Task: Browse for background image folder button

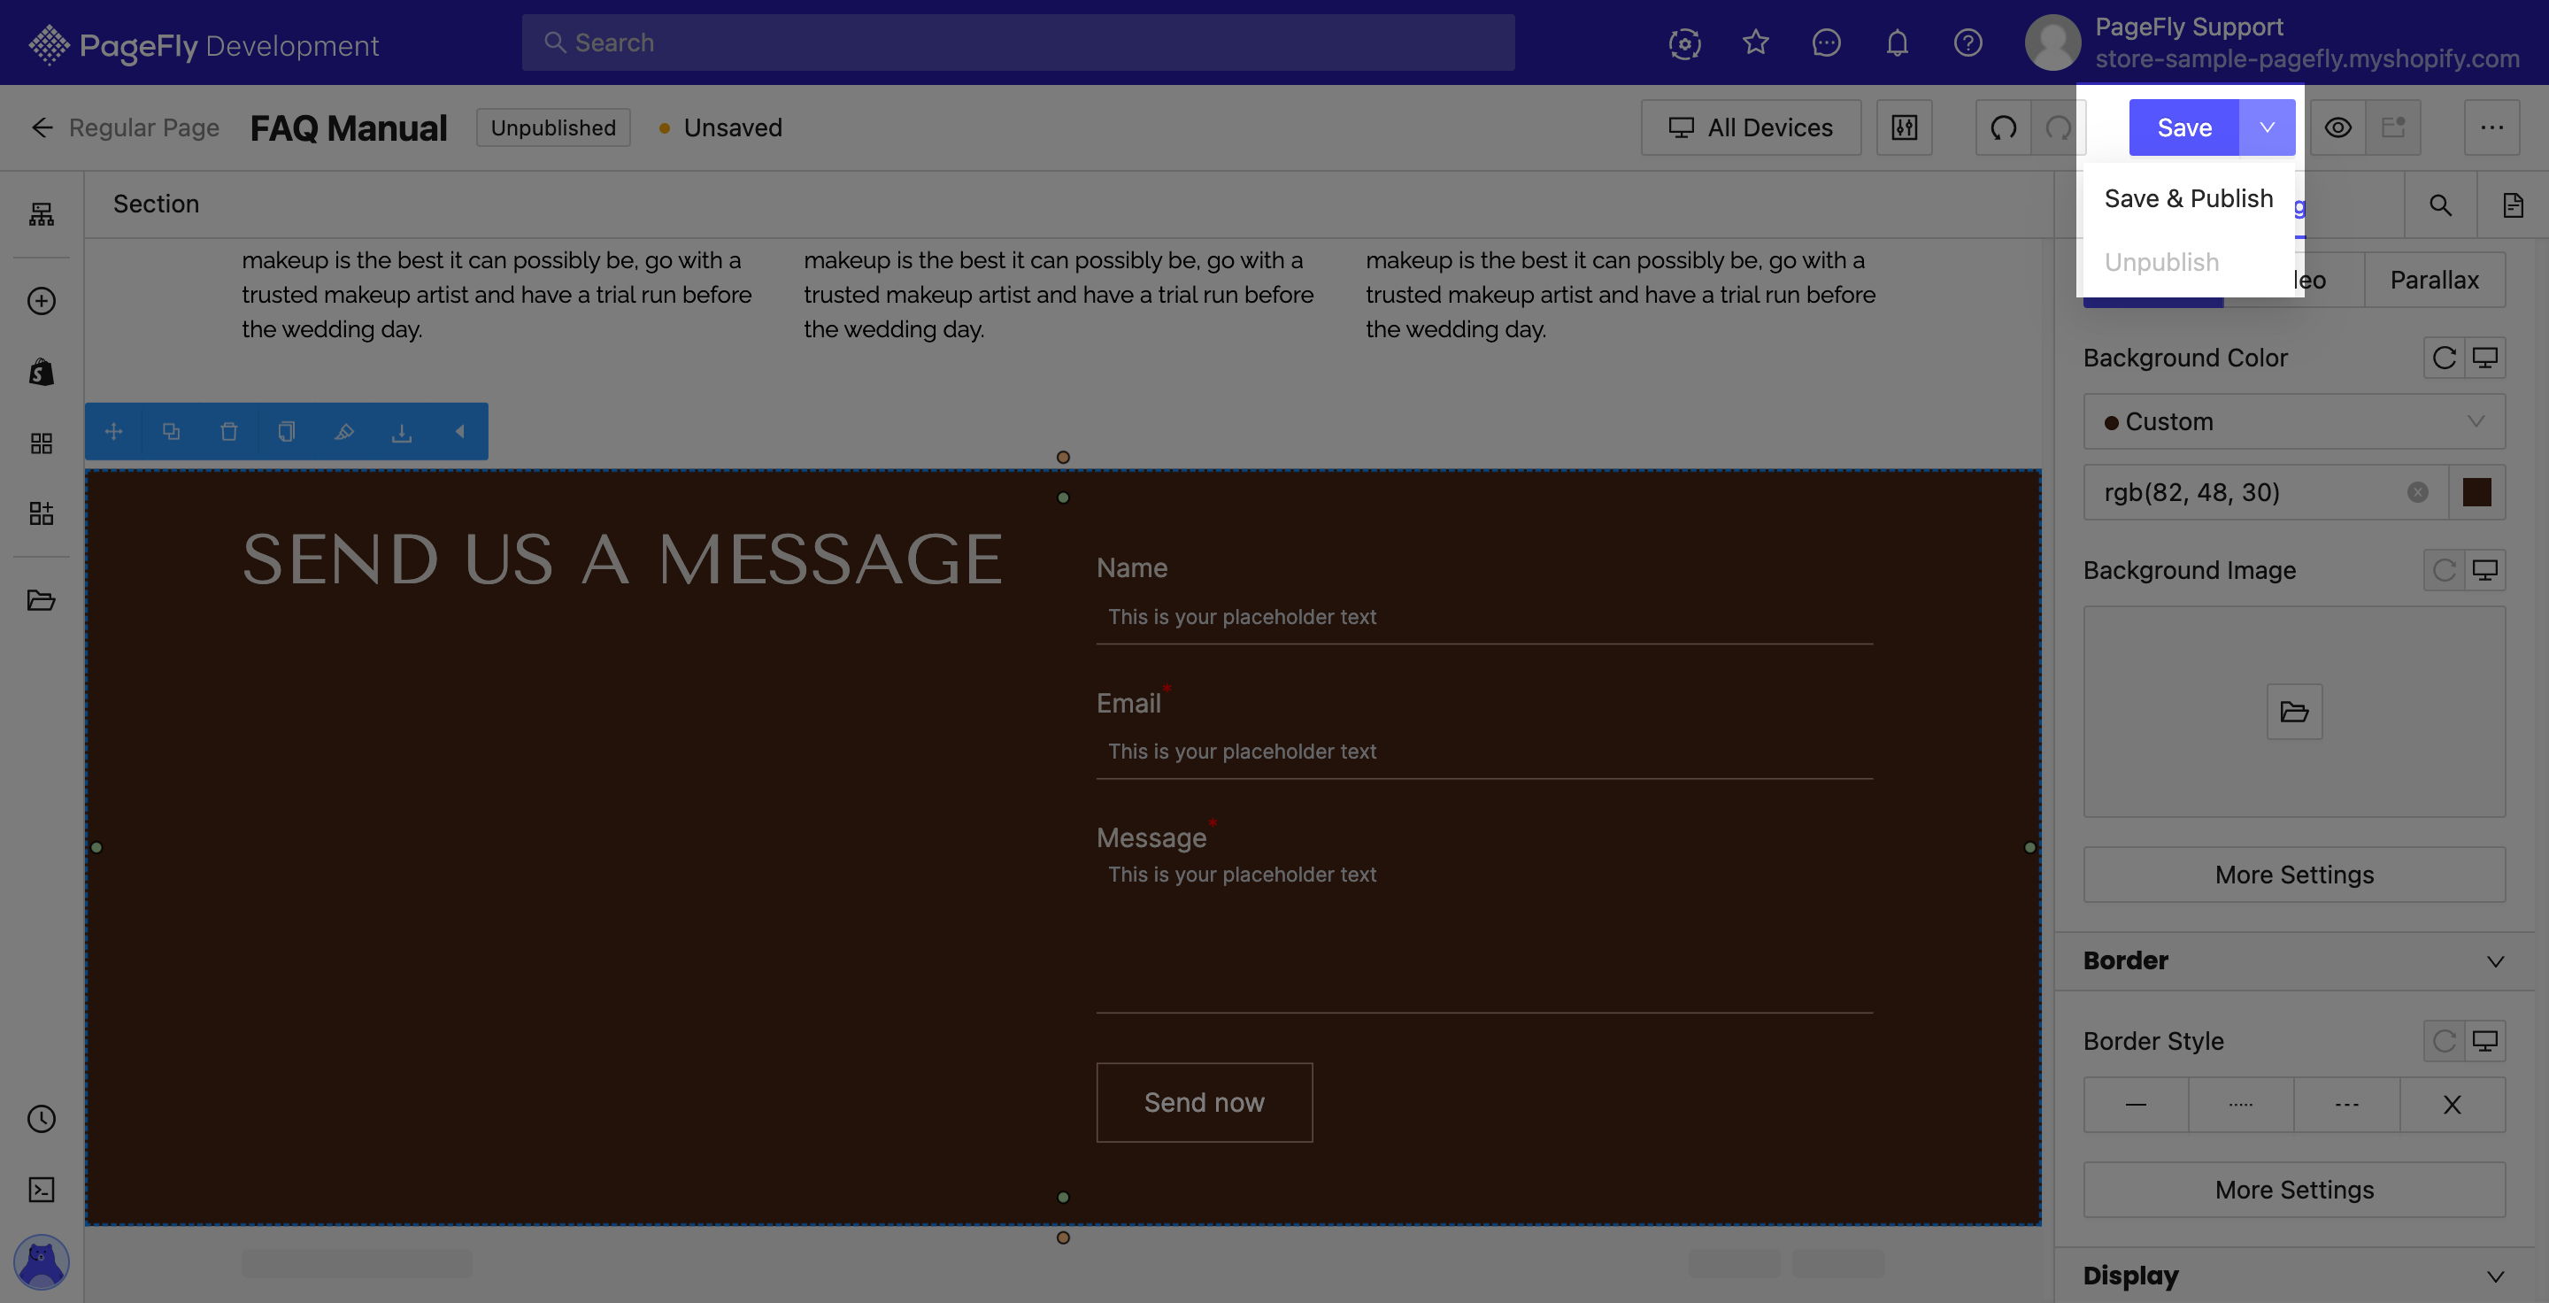Action: [x=2295, y=712]
